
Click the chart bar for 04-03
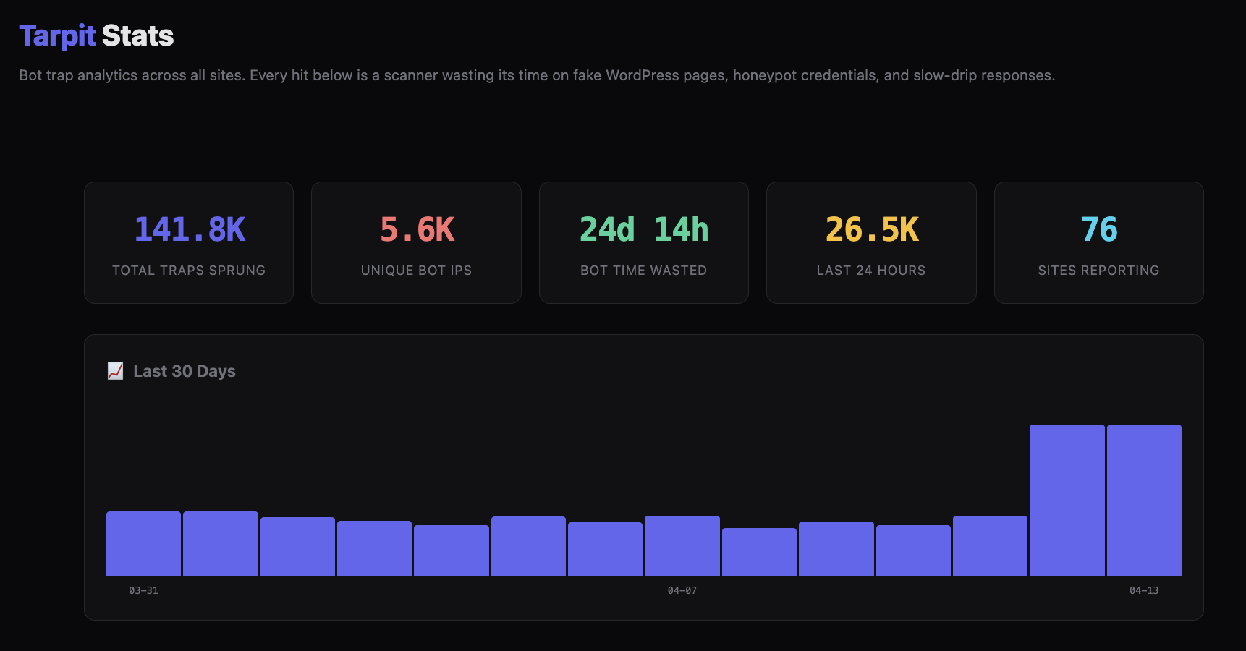pos(374,549)
